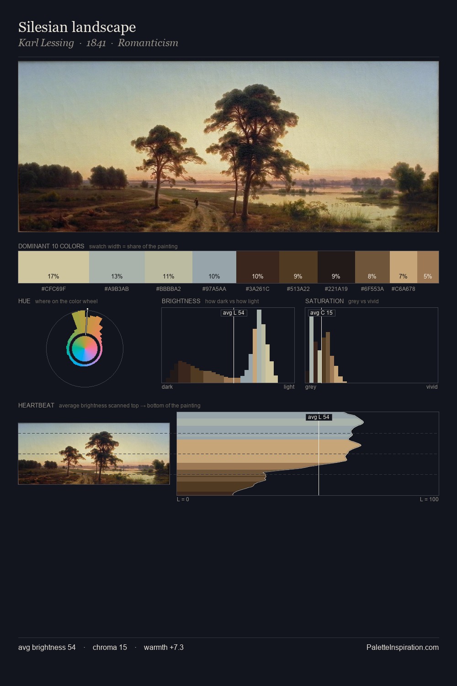Click 'grey vs vivid' caption
The width and height of the screenshot is (457, 686).
363,301
